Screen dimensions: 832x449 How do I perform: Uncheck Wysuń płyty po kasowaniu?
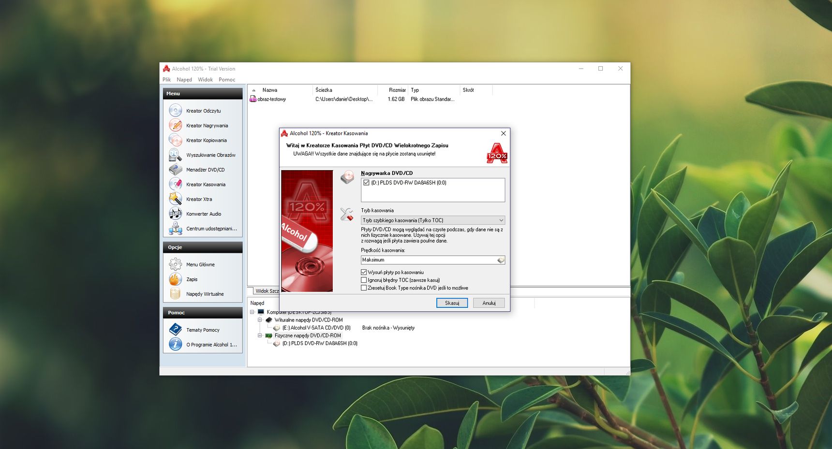[x=364, y=272]
